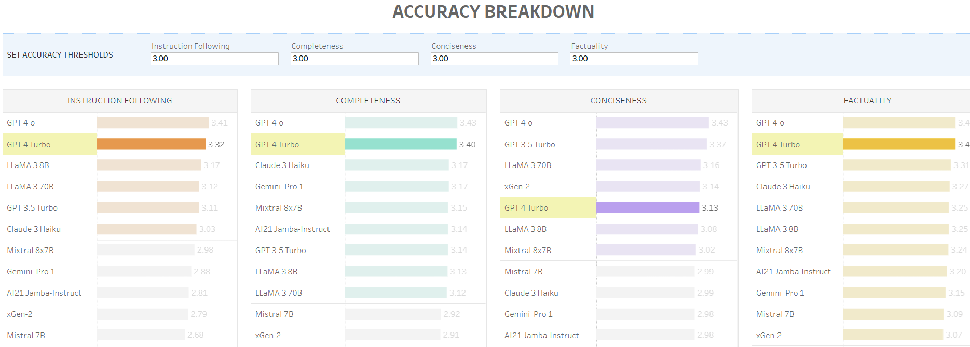This screenshot has width=970, height=347.
Task: Click the purple GPT 4 Turbo bar 3.13
Action: pyautogui.click(x=648, y=207)
